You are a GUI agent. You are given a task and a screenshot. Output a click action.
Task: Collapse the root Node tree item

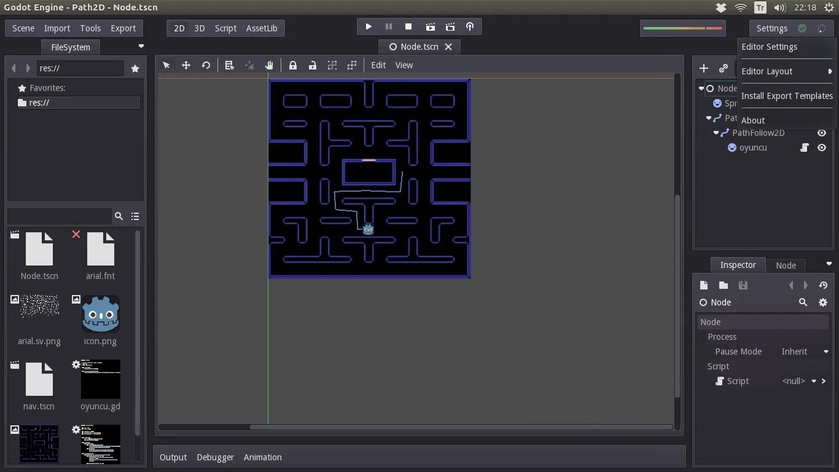(x=701, y=88)
